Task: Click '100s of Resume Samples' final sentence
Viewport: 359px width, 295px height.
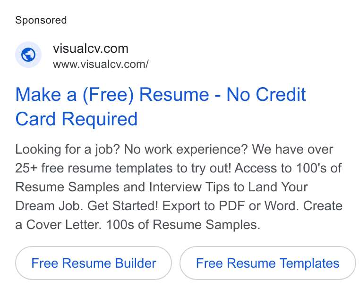Action: (x=183, y=225)
